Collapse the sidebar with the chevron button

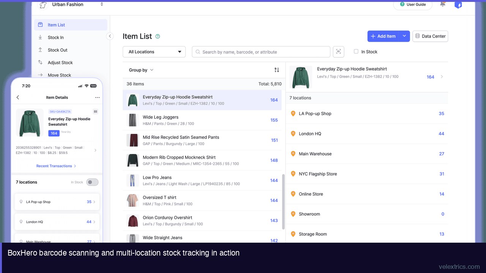point(110,36)
